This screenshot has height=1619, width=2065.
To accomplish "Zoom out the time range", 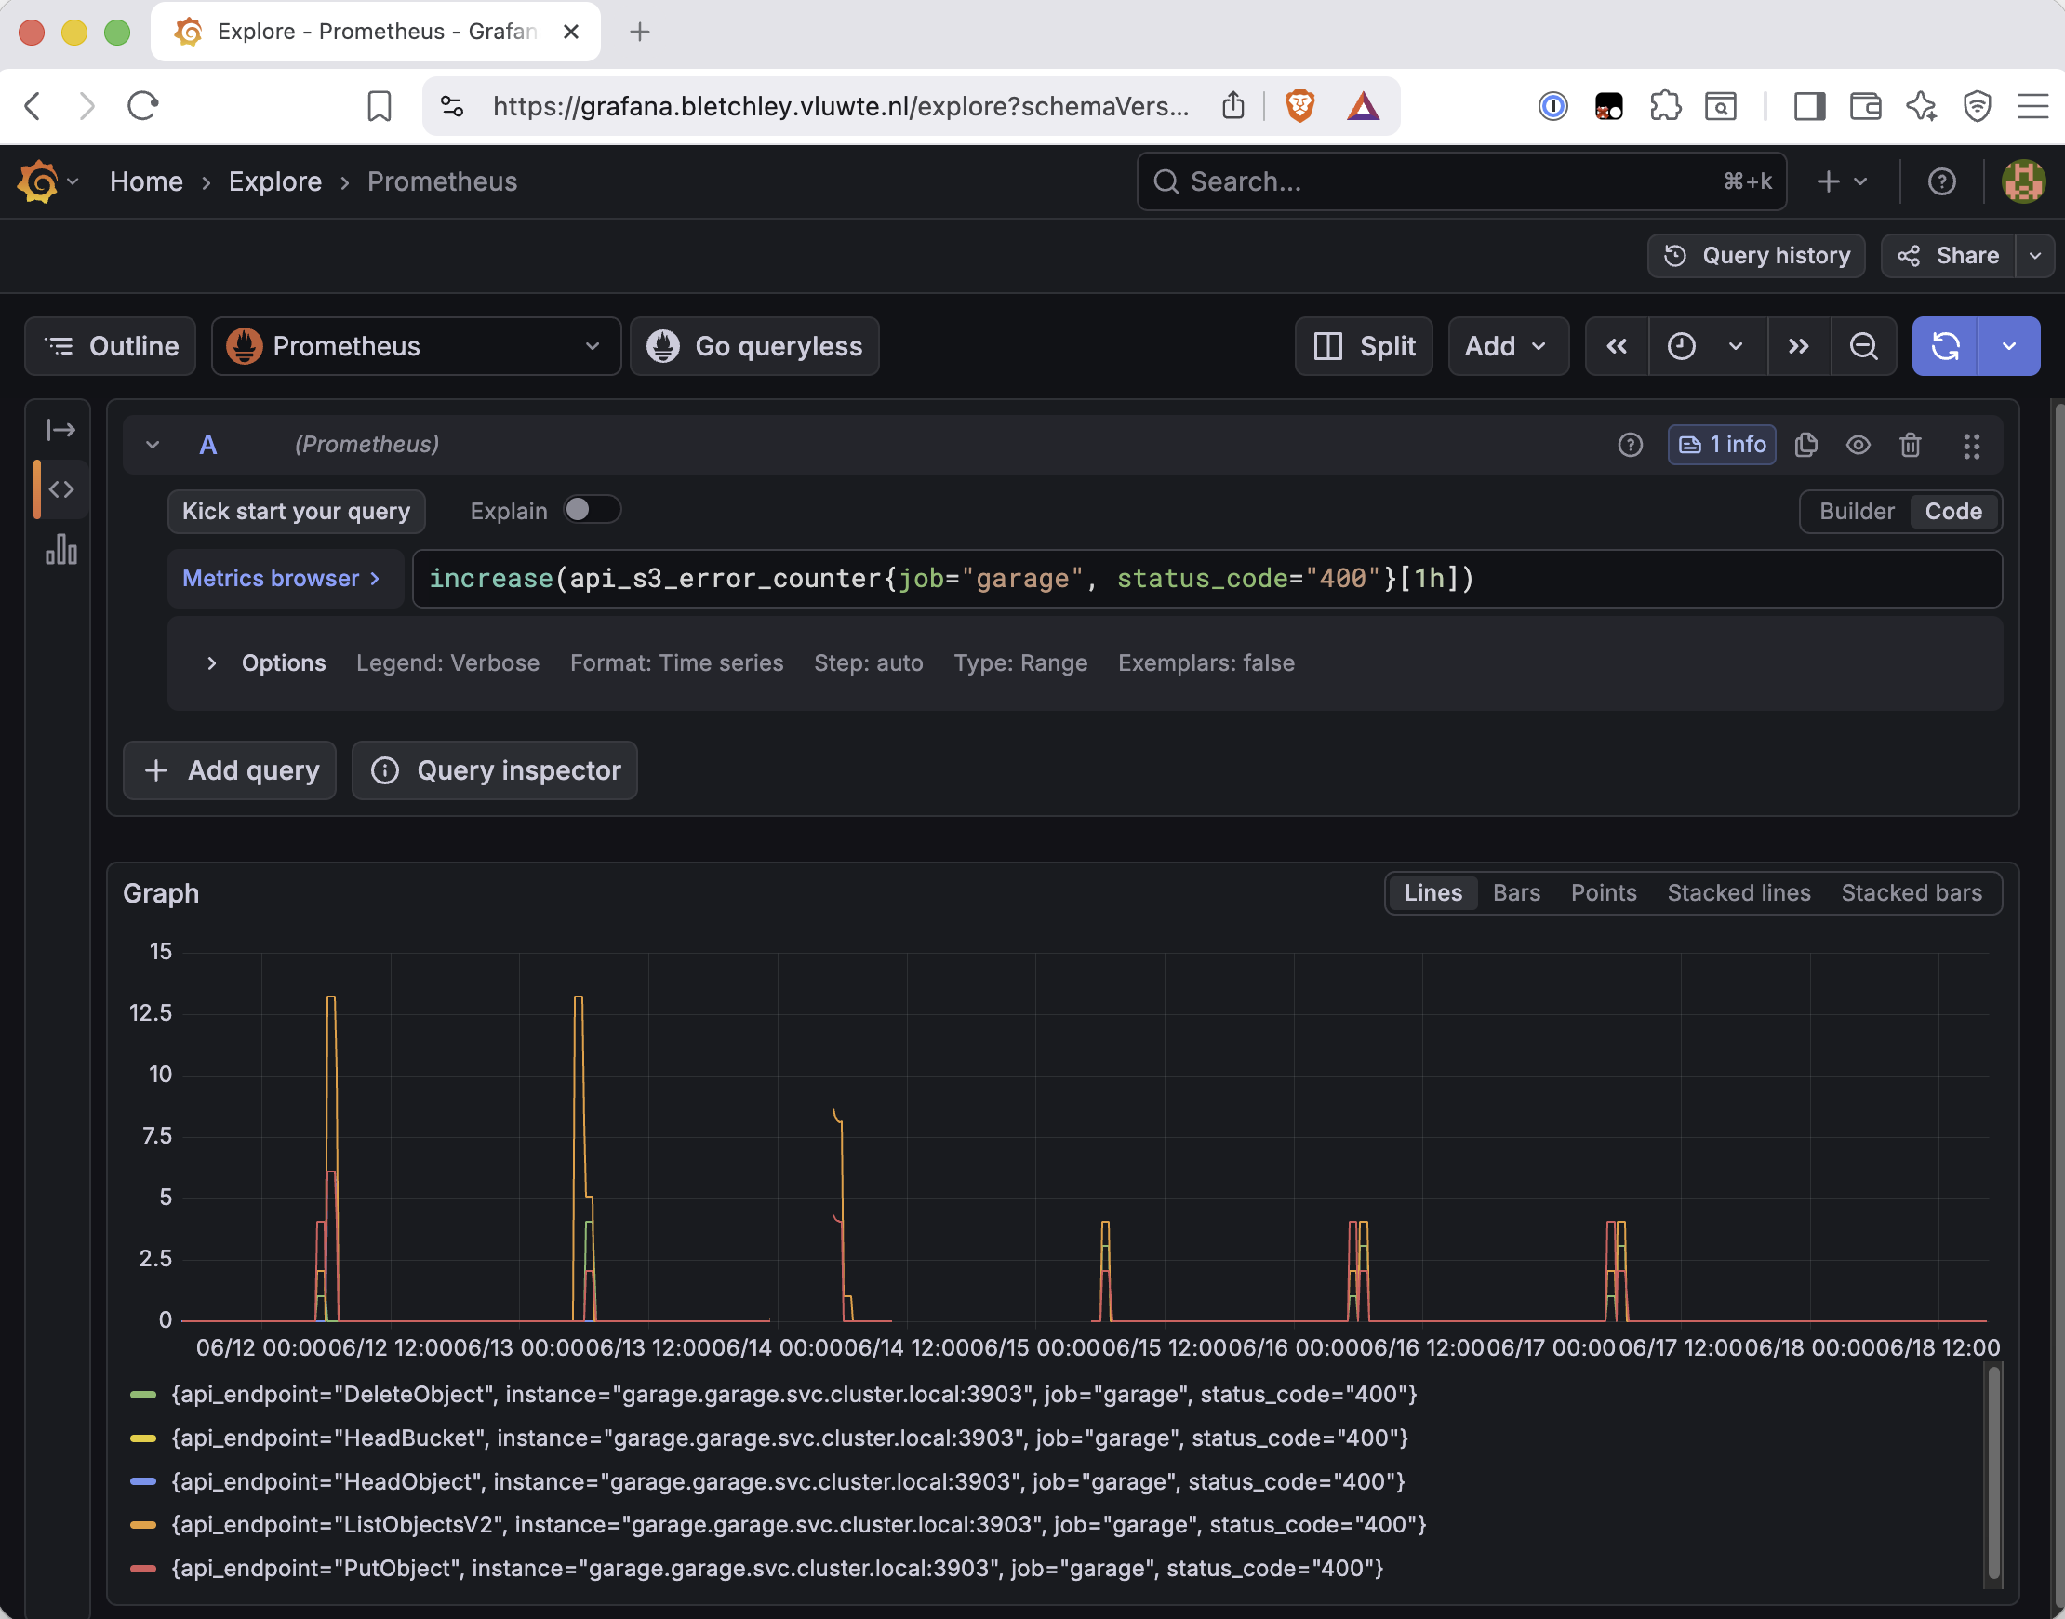I will coord(1863,346).
